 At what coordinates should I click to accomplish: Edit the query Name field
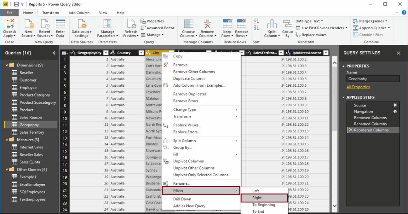tap(373, 78)
